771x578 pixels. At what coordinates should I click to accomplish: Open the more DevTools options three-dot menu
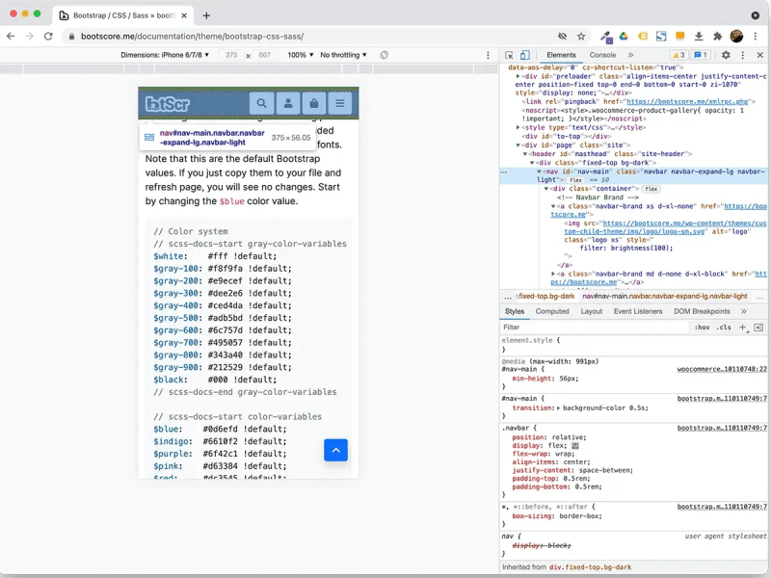tap(742, 55)
